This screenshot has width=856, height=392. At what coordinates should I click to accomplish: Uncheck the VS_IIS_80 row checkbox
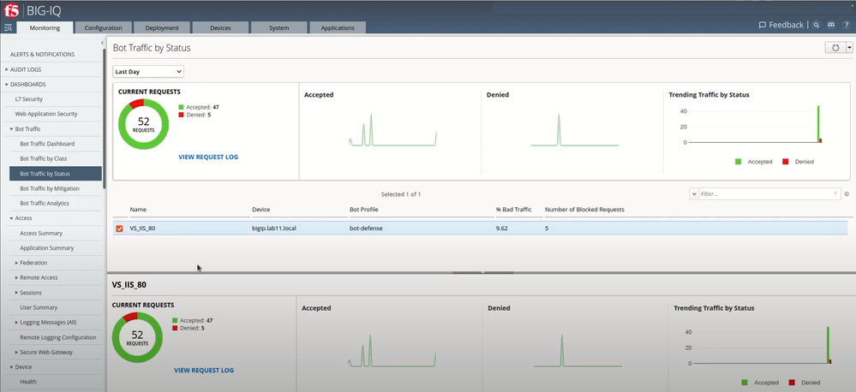pyautogui.click(x=119, y=229)
